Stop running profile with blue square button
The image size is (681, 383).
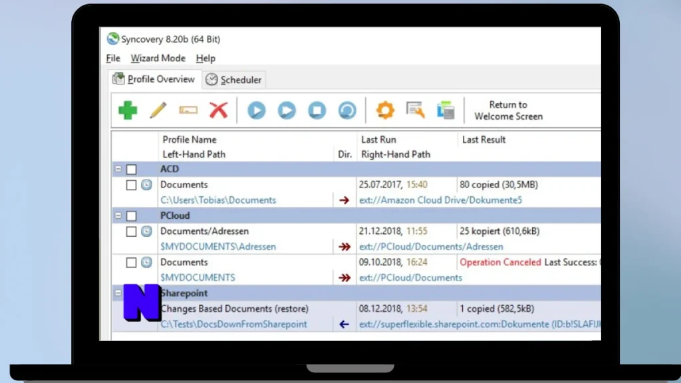tap(317, 110)
